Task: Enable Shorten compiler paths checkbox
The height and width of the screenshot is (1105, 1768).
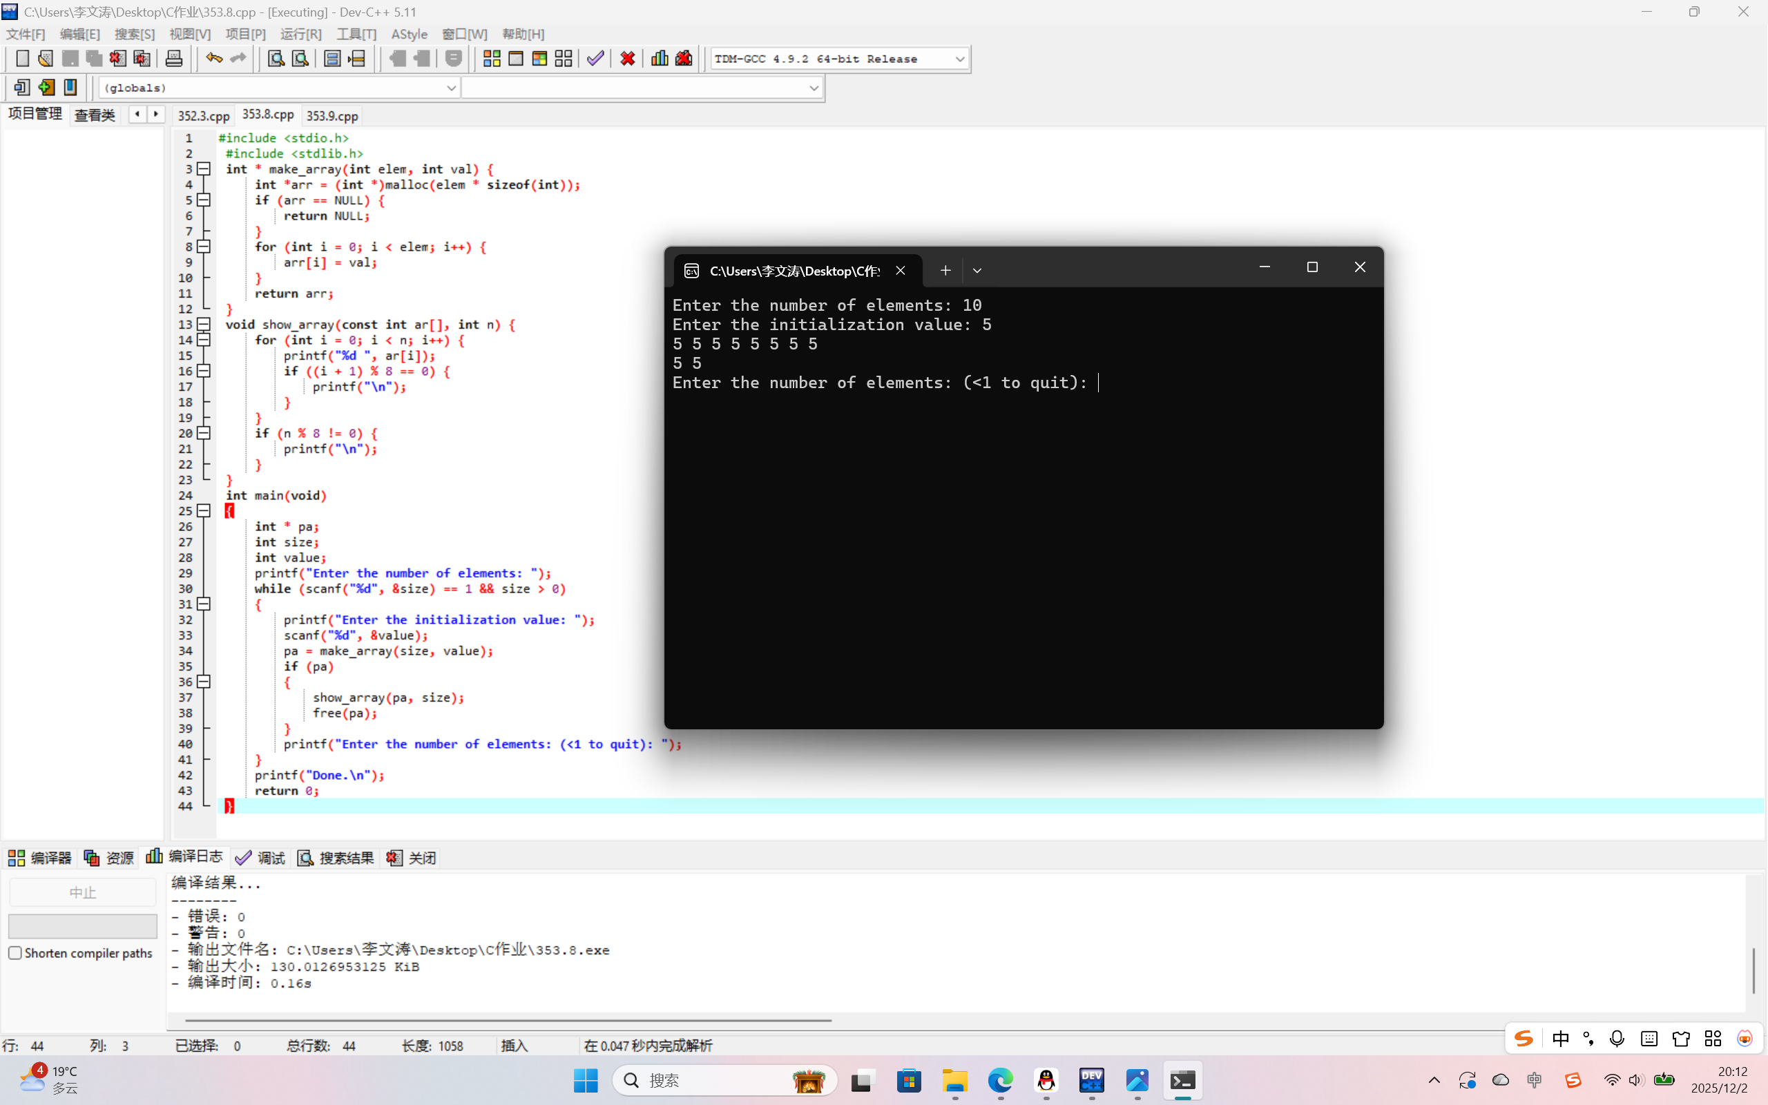Action: coord(15,953)
